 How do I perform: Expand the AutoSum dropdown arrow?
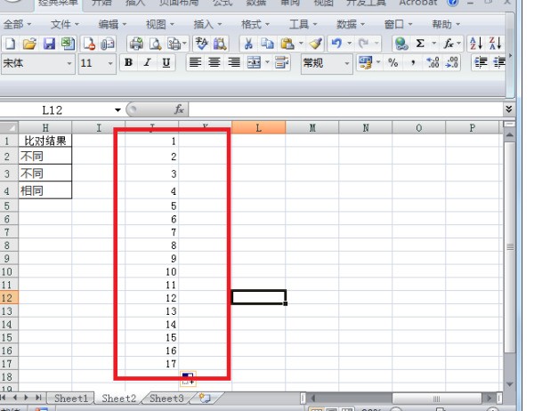point(433,44)
